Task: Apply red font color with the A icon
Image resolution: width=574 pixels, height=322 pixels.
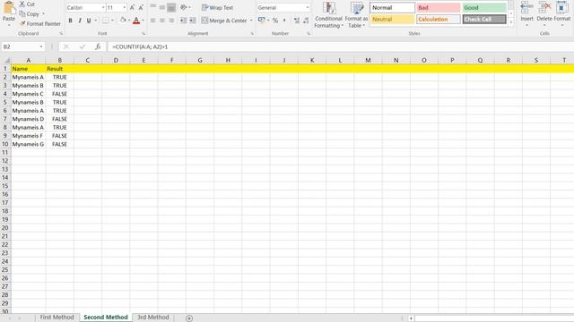Action: 136,21
